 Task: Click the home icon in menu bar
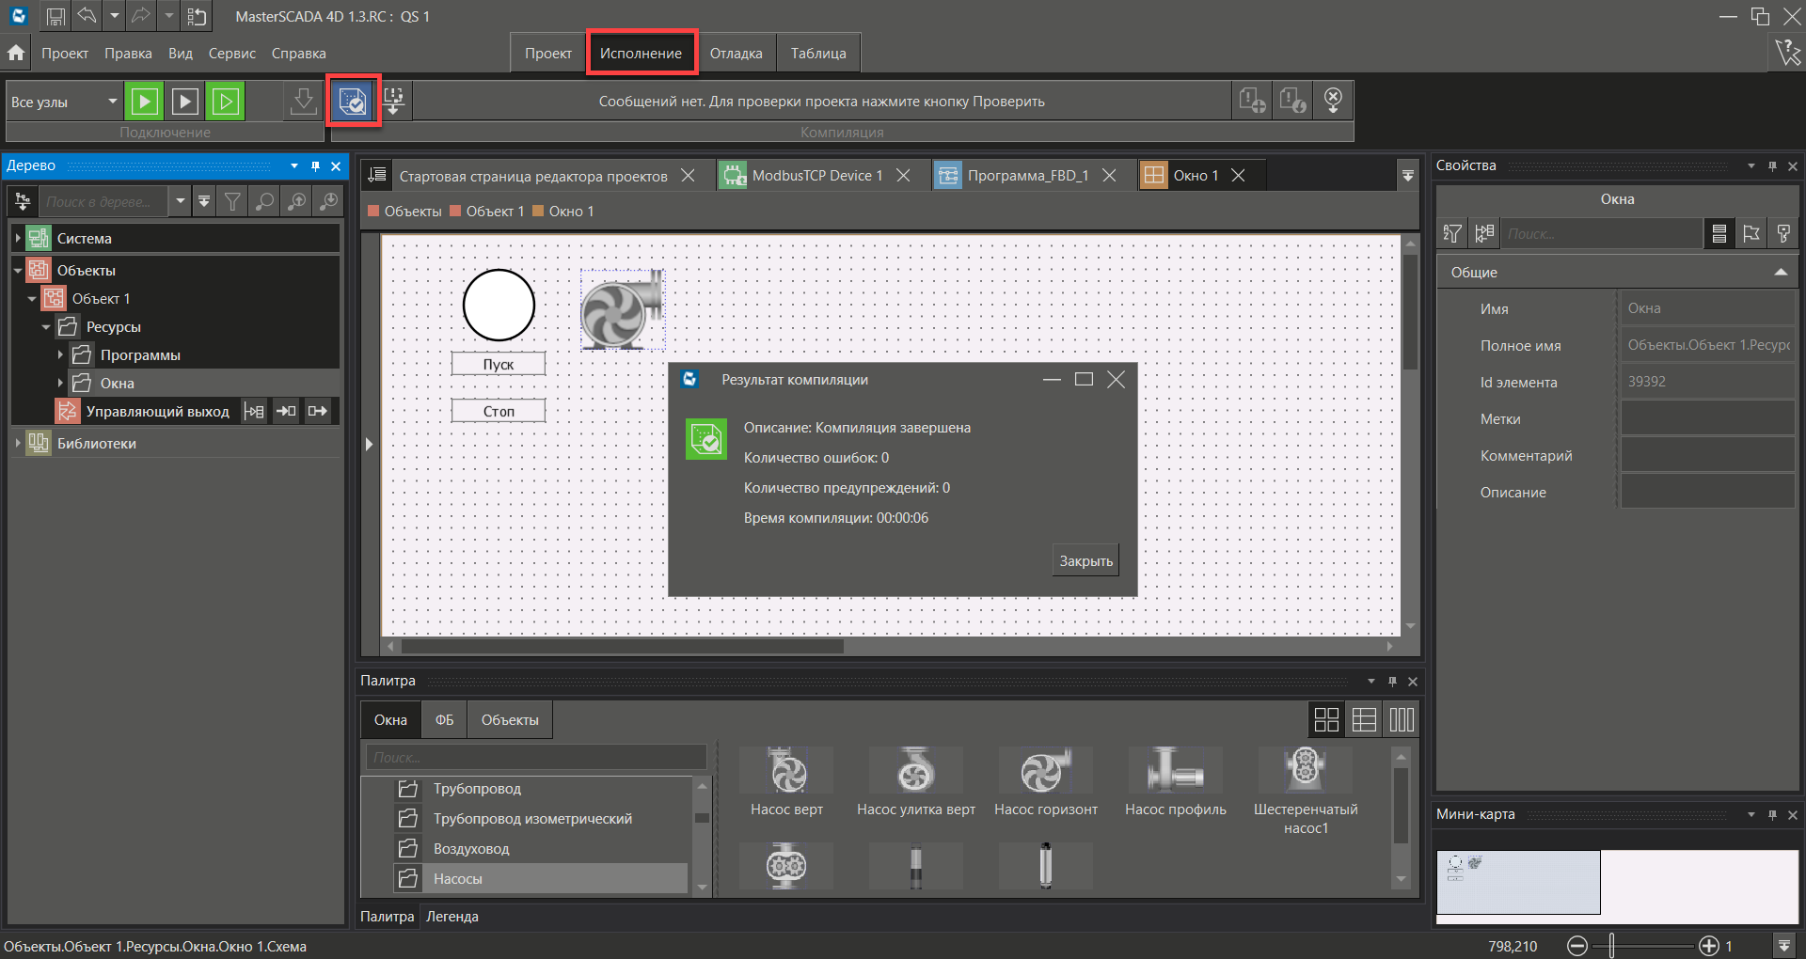pos(16,54)
